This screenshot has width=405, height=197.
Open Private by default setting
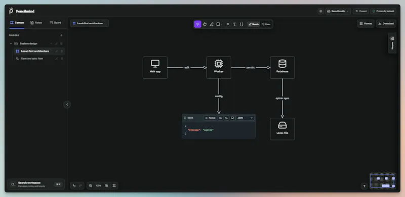[x=383, y=11]
